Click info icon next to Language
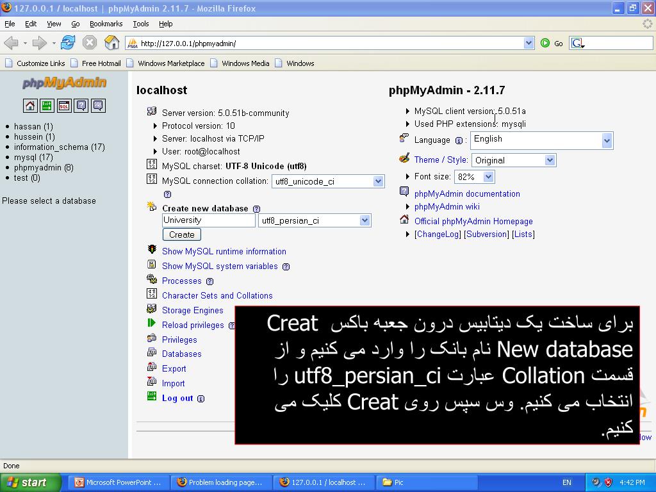The height and width of the screenshot is (492, 656). [x=459, y=140]
